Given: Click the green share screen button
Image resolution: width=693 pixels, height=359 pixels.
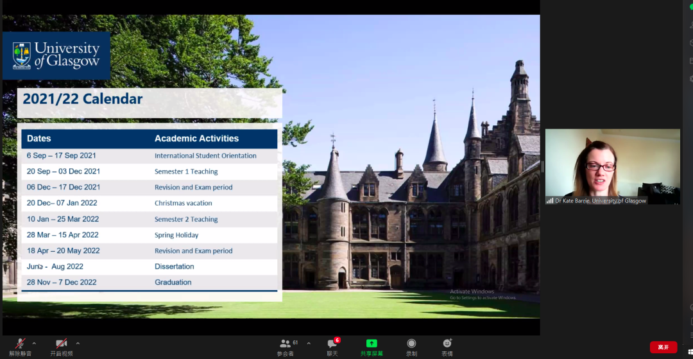Looking at the screenshot, I should [372, 347].
